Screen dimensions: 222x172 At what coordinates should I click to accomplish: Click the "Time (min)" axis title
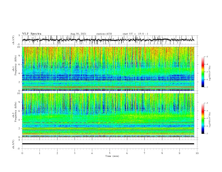pos(112,156)
